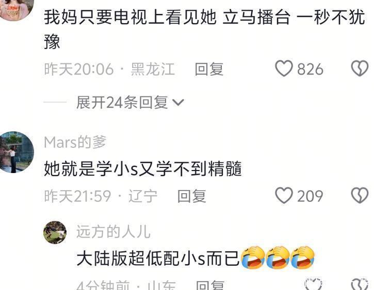Reply to the 4分钟前 山东 comment

[210, 285]
